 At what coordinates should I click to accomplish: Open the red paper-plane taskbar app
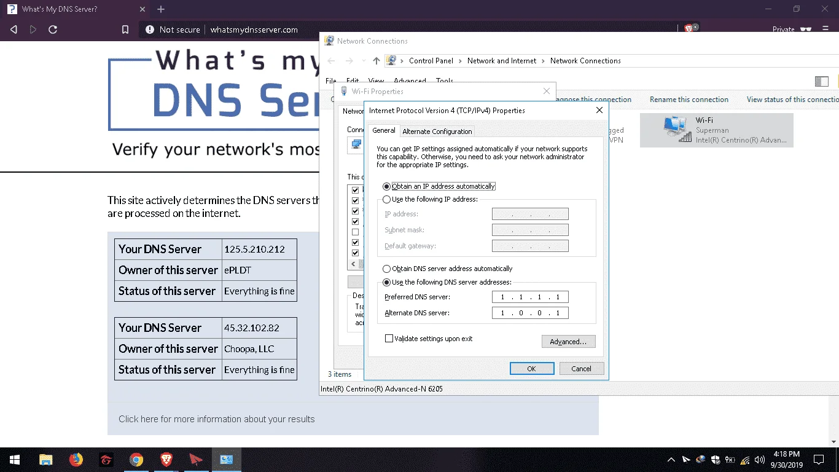(x=196, y=460)
